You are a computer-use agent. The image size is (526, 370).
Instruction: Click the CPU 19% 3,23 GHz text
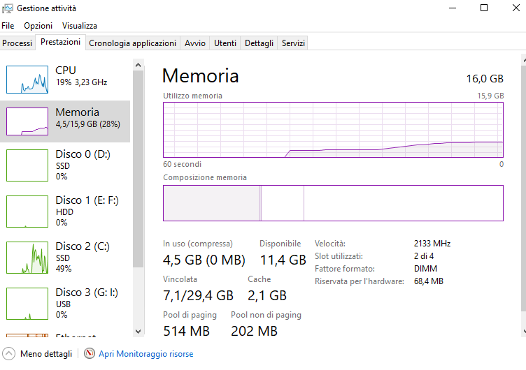coord(82,82)
